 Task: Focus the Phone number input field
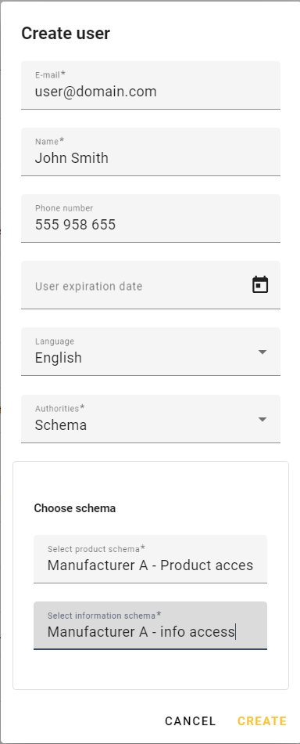point(151,219)
